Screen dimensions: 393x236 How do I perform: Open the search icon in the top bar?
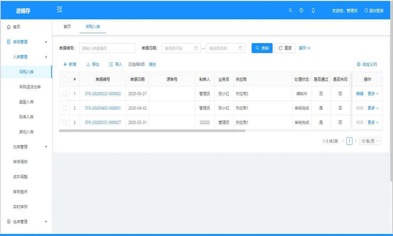point(290,10)
